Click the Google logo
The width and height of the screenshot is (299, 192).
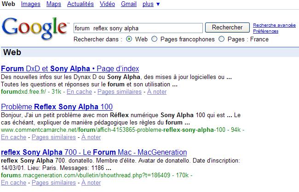click(x=35, y=28)
